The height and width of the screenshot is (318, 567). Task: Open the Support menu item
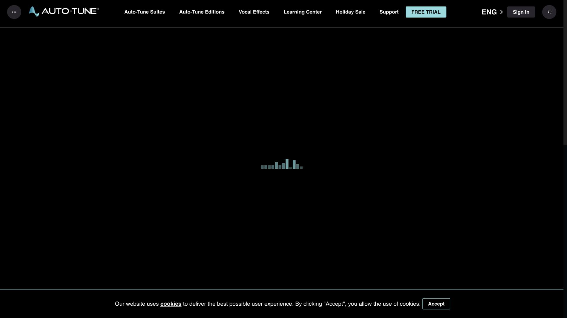pyautogui.click(x=389, y=12)
